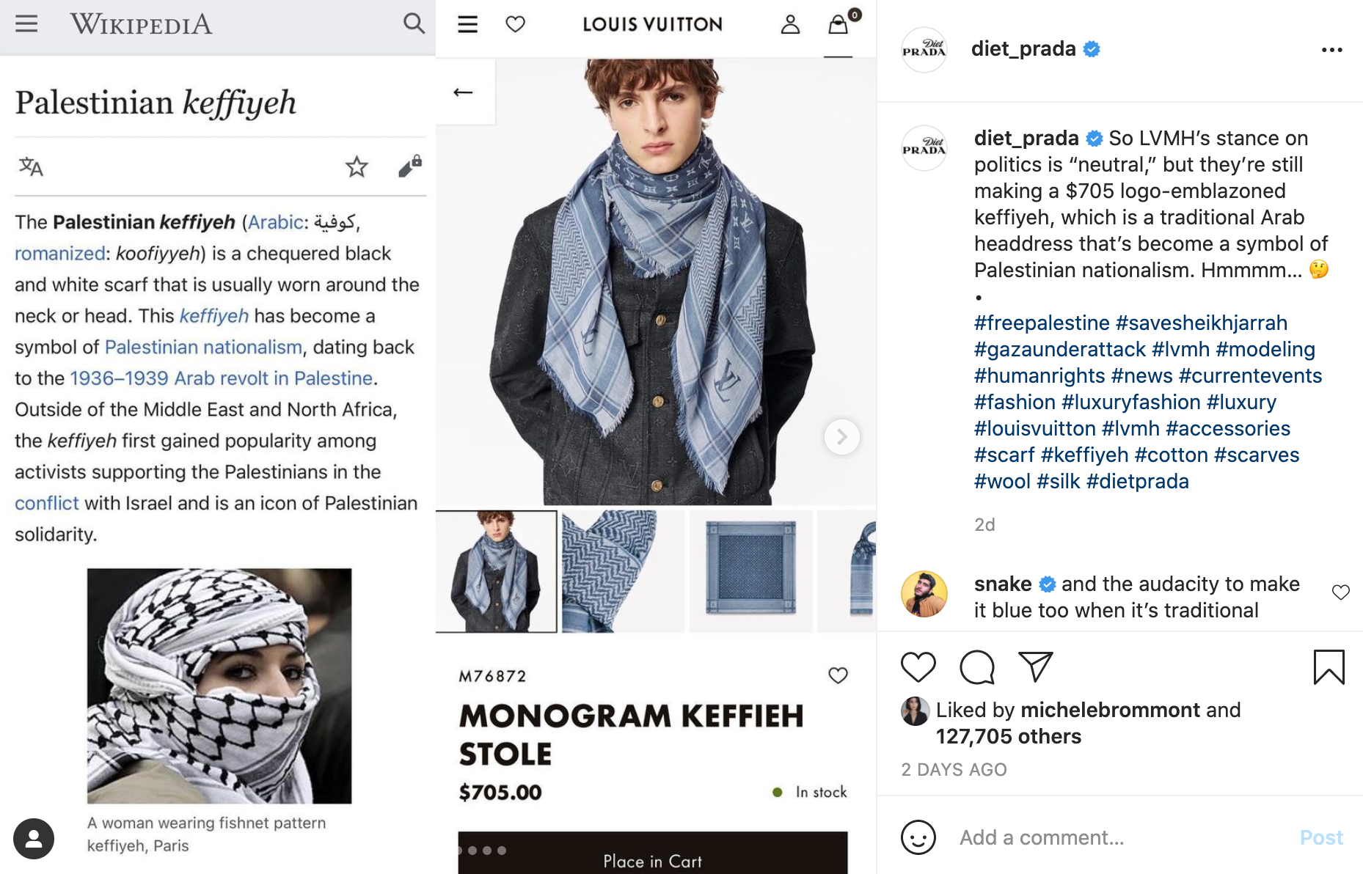Screen dimensions: 1363x874
Task: Star the Palestinian keffiyeh article to watchlist
Action: pos(357,167)
